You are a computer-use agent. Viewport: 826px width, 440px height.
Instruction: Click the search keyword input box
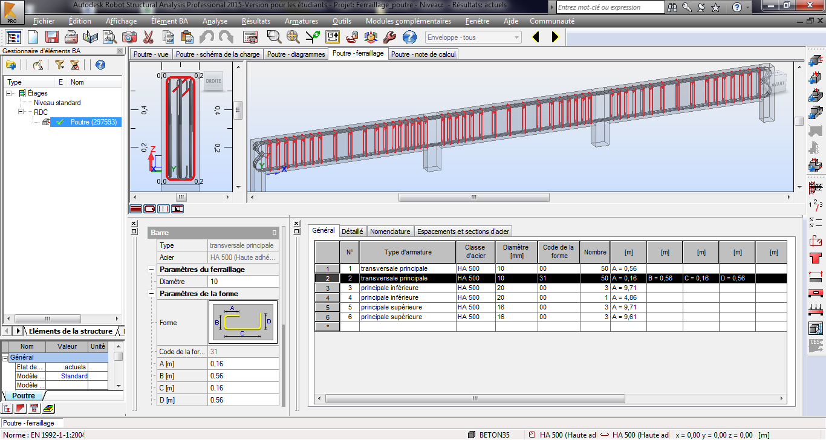coord(610,7)
